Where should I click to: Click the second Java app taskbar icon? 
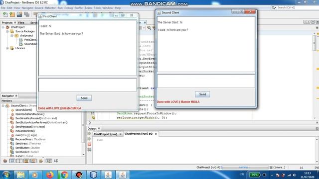pos(123,175)
